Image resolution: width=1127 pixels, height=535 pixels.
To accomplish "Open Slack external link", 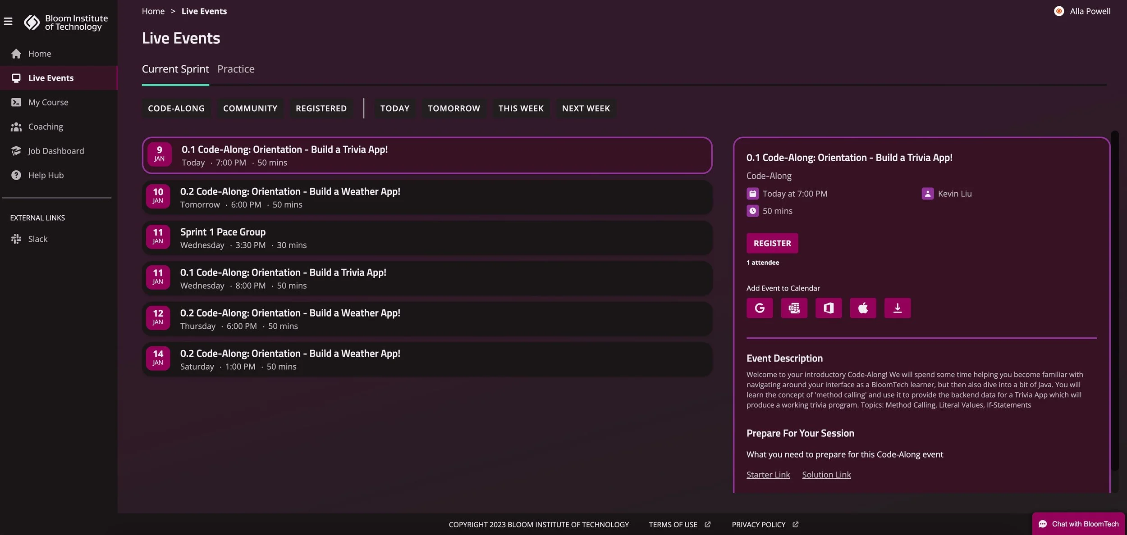I will coord(37,239).
